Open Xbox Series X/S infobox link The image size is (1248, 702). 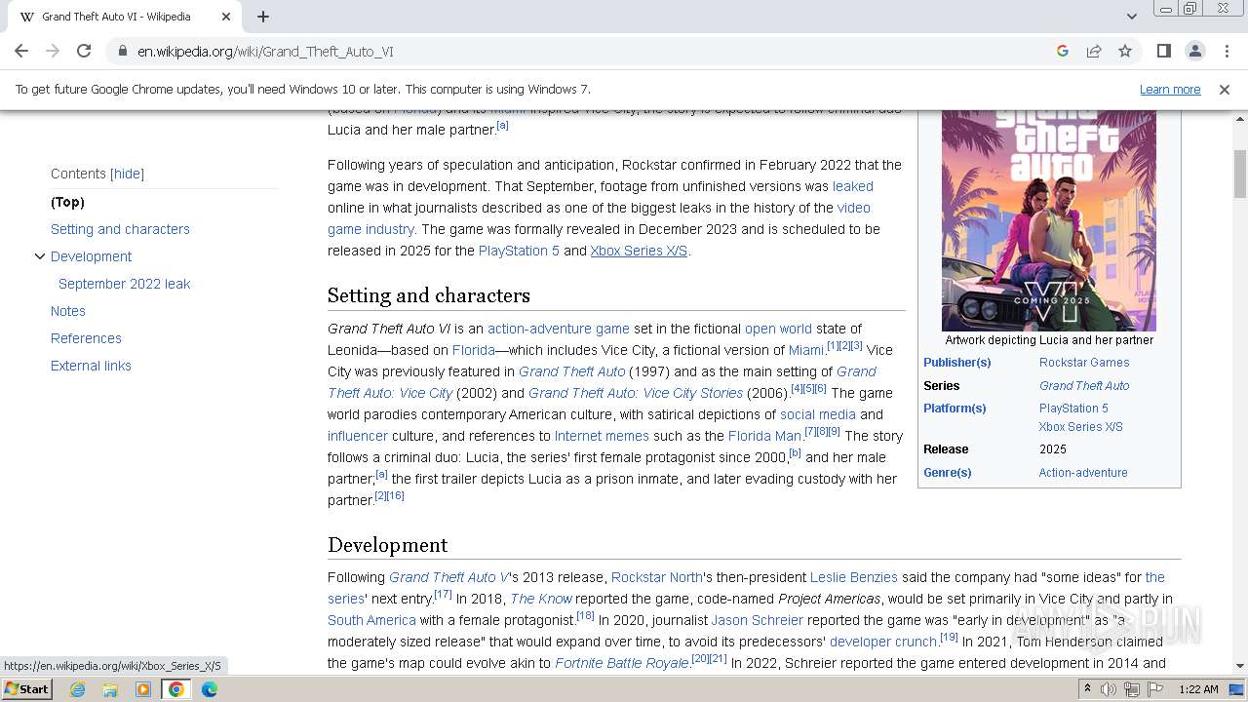[1080, 427]
